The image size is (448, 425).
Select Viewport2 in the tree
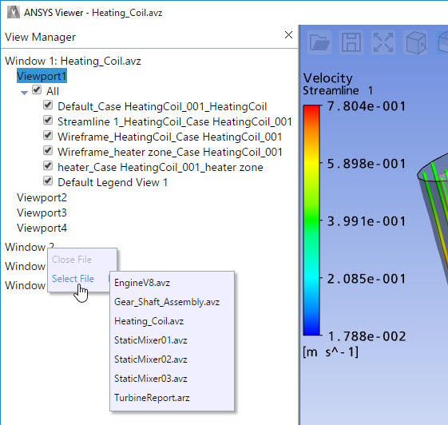(42, 197)
